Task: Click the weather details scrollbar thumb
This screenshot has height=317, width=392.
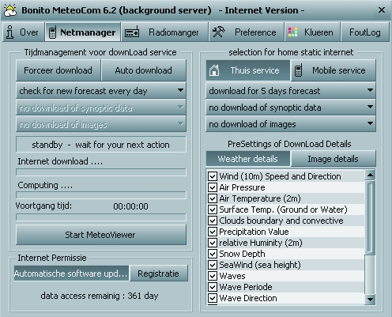Action: point(370,217)
